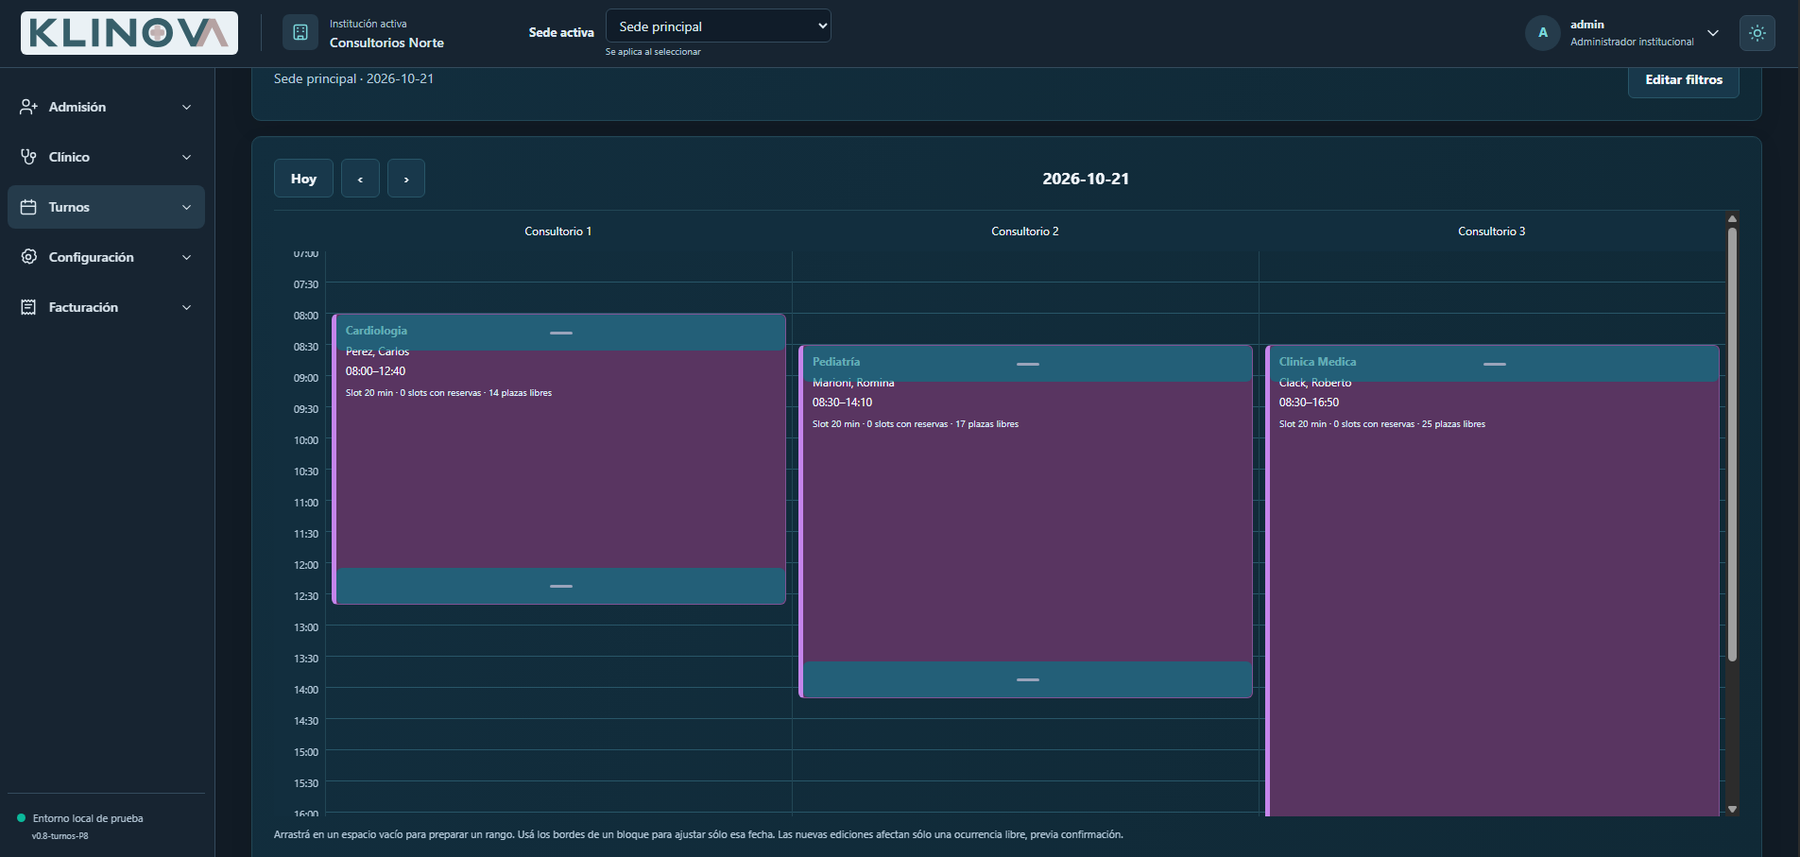Select the Clínica Médica Clack, Roberto block
The width and height of the screenshot is (1800, 857).
pos(1493,580)
